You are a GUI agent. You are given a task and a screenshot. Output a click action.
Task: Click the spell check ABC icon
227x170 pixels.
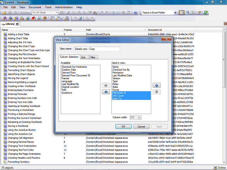pyautogui.click(x=129, y=13)
